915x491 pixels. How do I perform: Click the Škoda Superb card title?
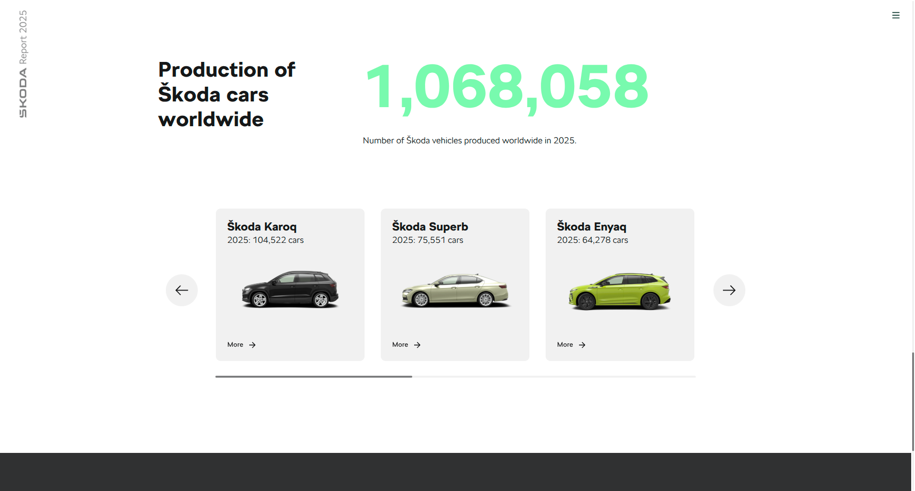point(430,227)
